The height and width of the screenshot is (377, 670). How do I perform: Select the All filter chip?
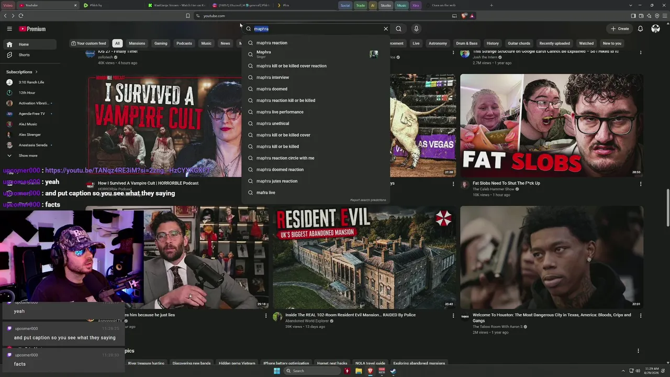(x=117, y=43)
